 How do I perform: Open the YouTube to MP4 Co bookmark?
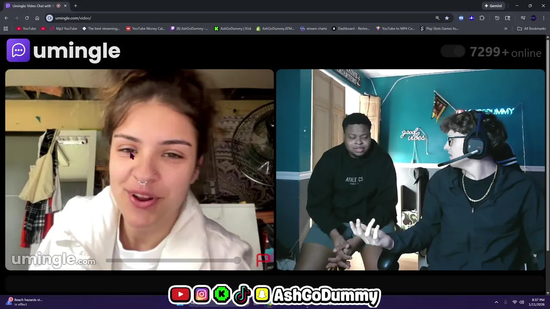pyautogui.click(x=395, y=29)
